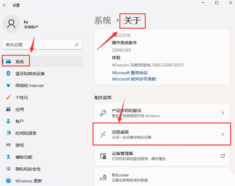
Task: Click the key icon for 产品密钥和激活
Action: tap(103, 113)
